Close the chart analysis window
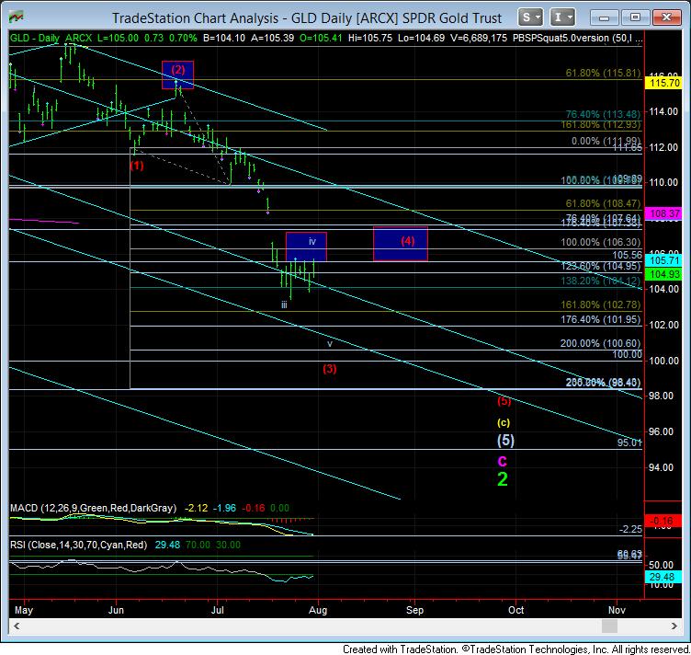691x655 pixels. [x=667, y=17]
